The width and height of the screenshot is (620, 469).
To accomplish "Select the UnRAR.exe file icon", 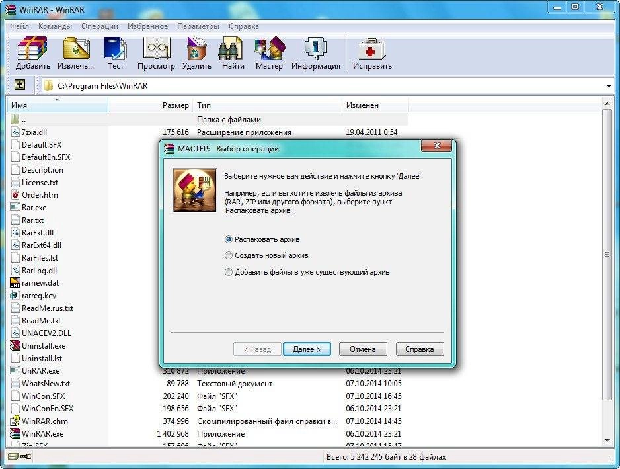I will (15, 370).
